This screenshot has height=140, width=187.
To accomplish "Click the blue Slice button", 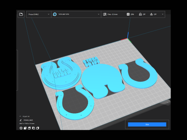I will point(147,124).
